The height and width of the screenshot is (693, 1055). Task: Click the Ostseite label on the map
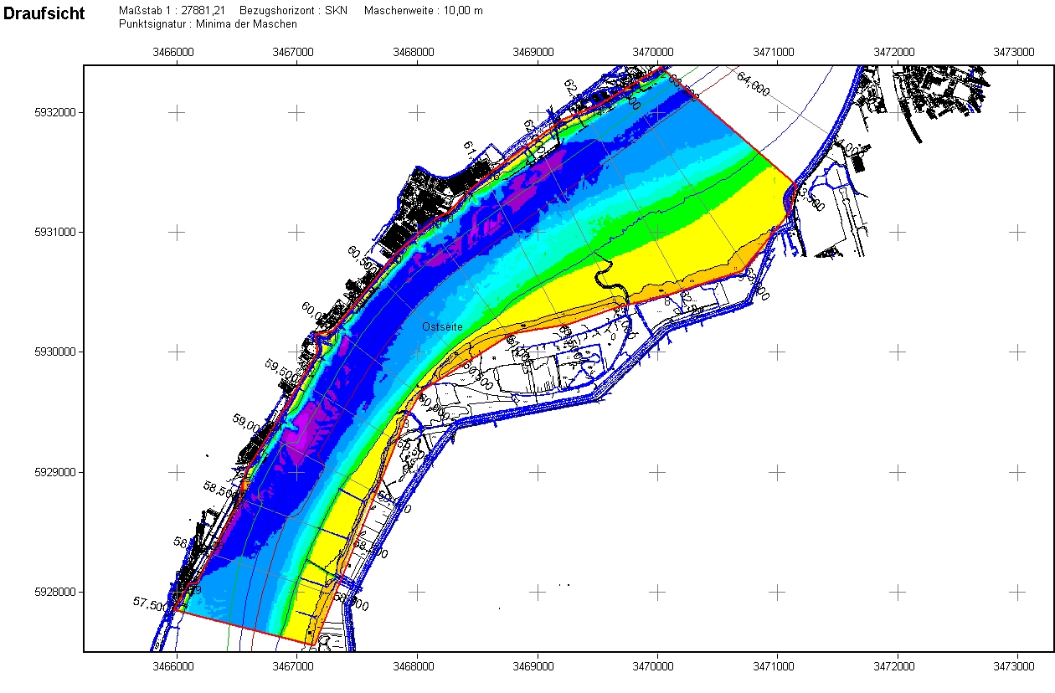(442, 326)
